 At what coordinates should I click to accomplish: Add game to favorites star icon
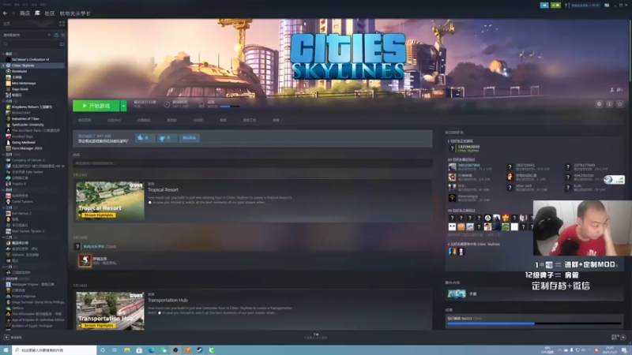(620, 104)
